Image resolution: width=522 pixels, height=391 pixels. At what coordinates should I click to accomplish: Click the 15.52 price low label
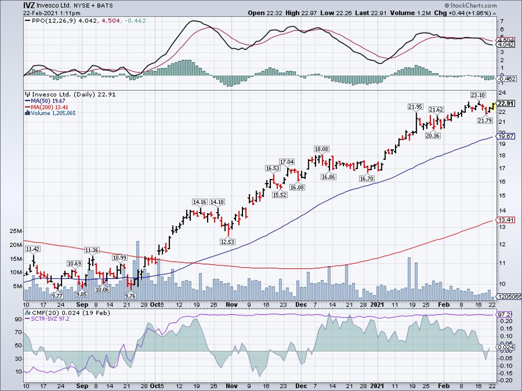coord(280,195)
